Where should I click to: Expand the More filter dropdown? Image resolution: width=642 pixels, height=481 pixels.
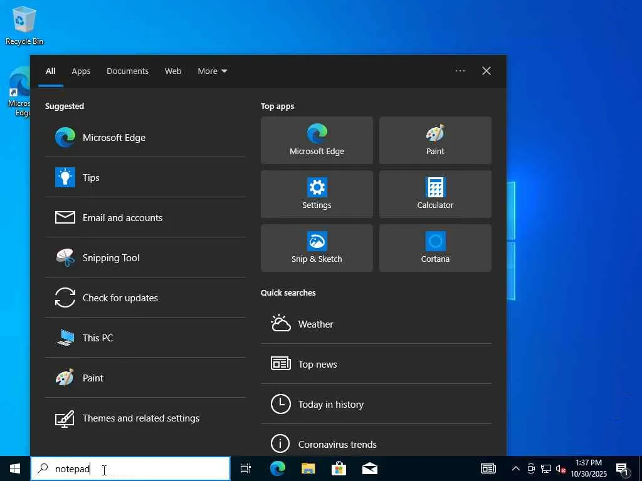click(213, 71)
